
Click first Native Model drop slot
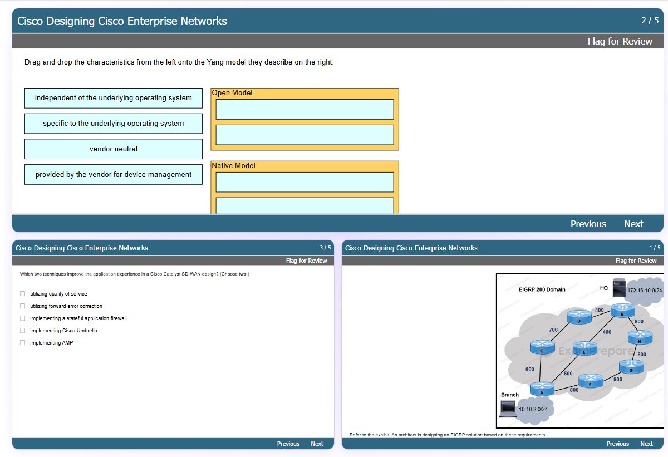pos(304,182)
